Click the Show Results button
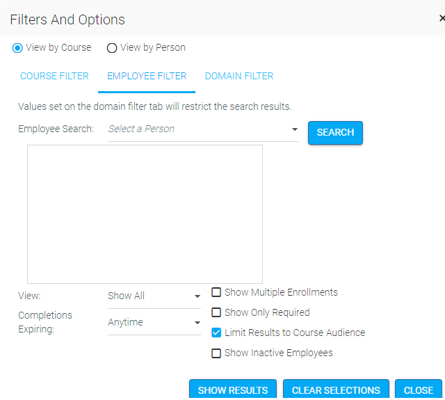The height and width of the screenshot is (400, 445). coord(233,390)
